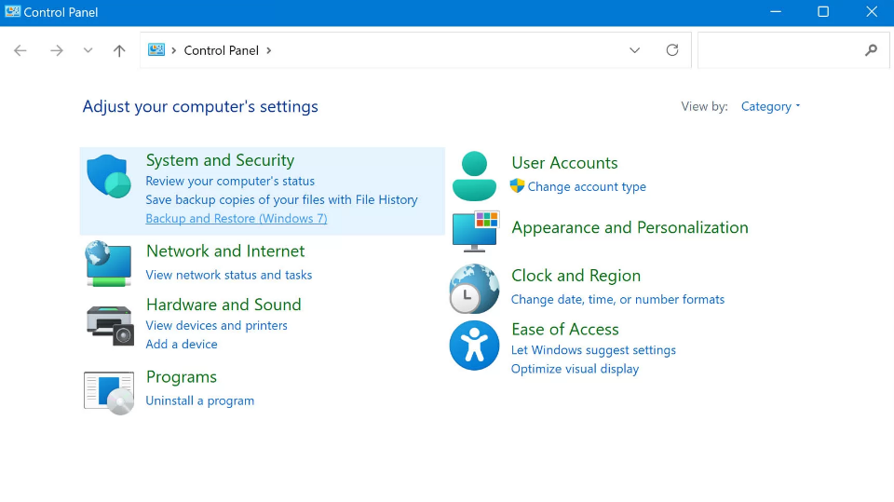Screen dimensions: 894x502
Task: Click the Clock and Region globe icon
Action: tap(475, 288)
